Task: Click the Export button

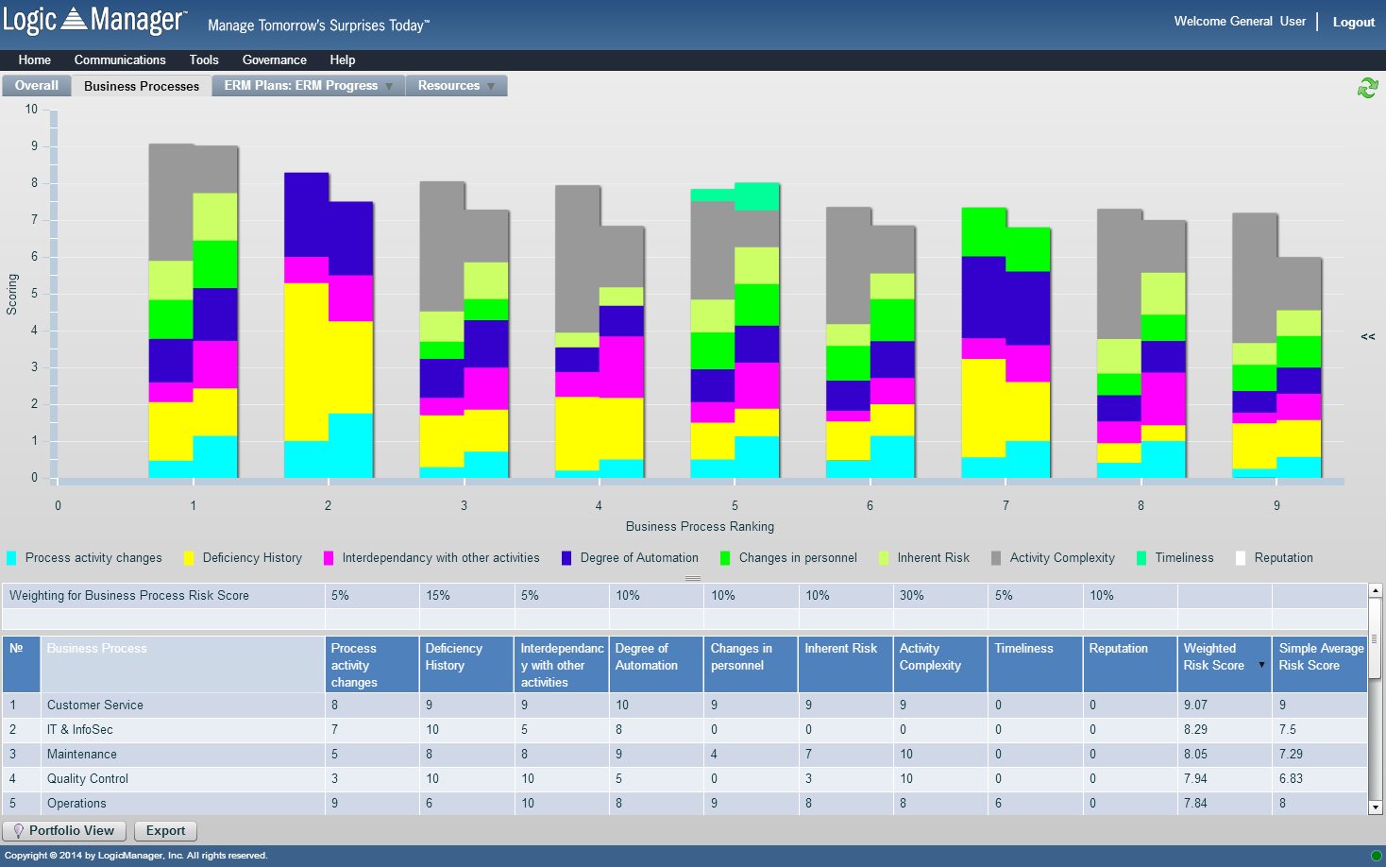Action: 165,830
